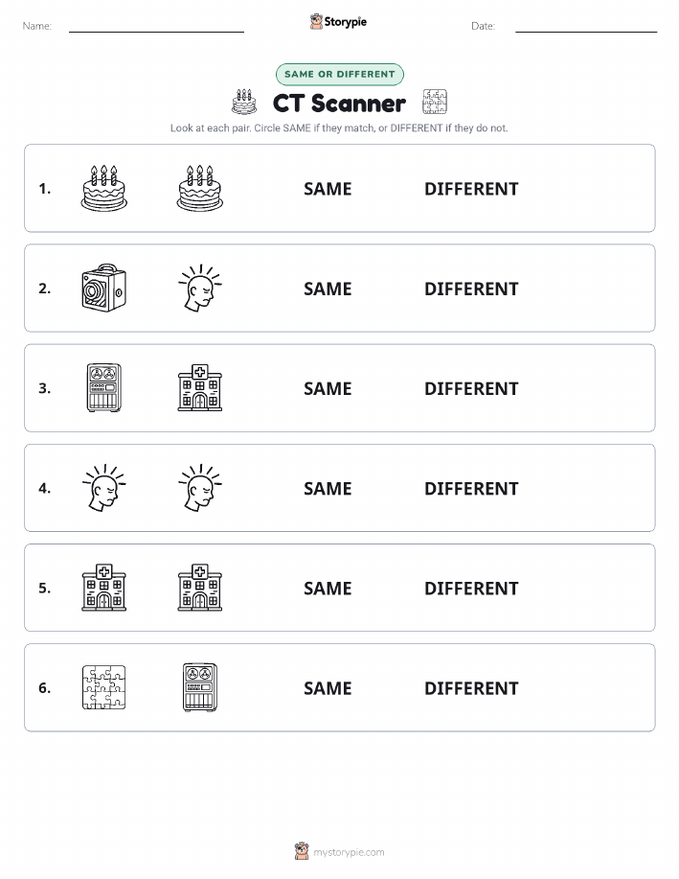Click the camera icon in row 2
This screenshot has width=679, height=879.
coord(104,289)
